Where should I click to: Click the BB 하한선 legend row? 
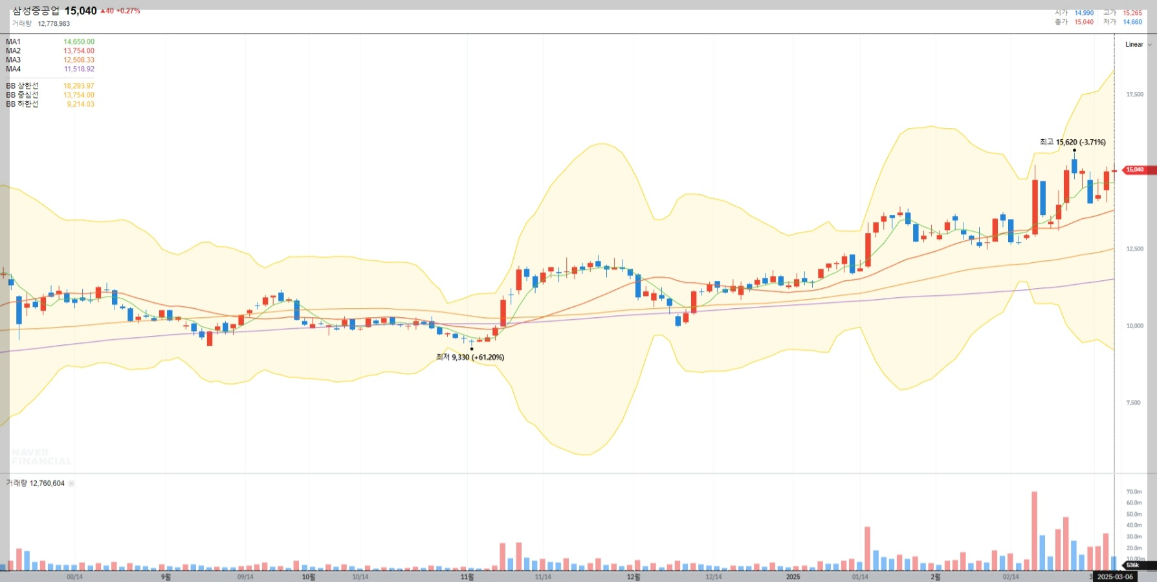50,104
